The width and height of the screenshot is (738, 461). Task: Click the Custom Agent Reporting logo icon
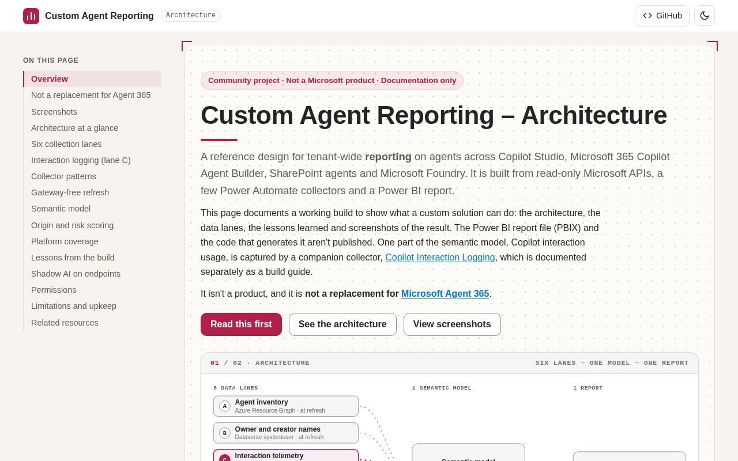point(31,16)
